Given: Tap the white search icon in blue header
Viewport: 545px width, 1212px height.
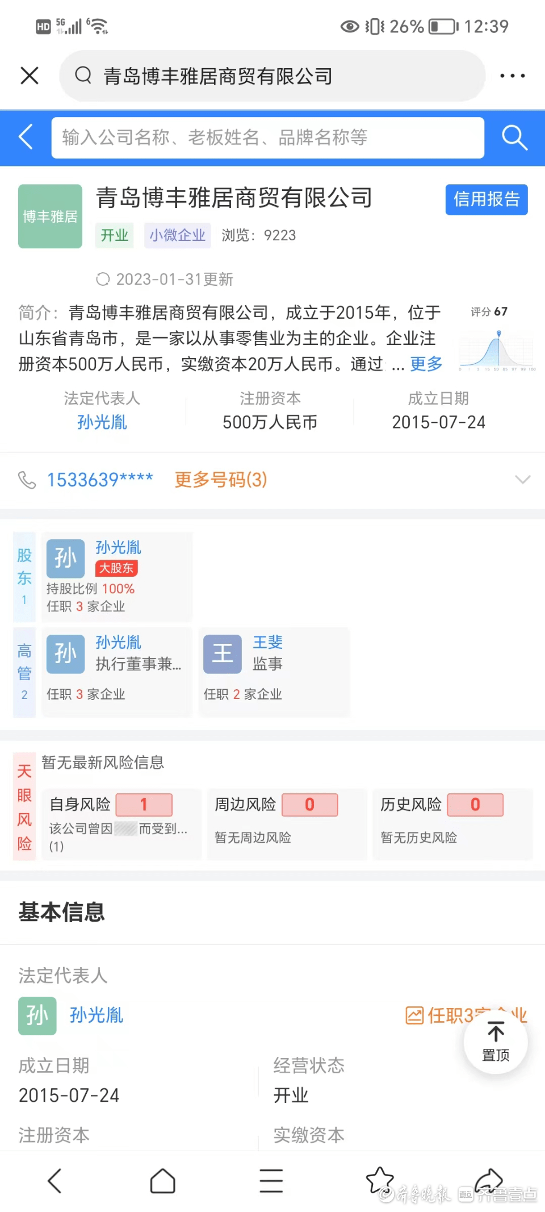Looking at the screenshot, I should [x=514, y=138].
